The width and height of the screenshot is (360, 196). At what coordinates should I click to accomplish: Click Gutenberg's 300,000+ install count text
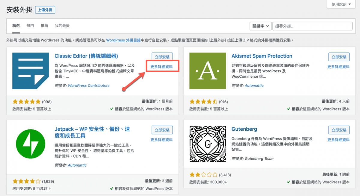click(208, 182)
